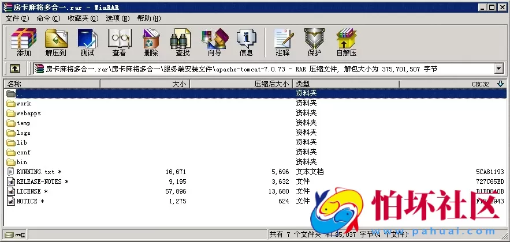Click the archive icon in the address bar
This screenshot has height=242, width=510.
pos(39,69)
